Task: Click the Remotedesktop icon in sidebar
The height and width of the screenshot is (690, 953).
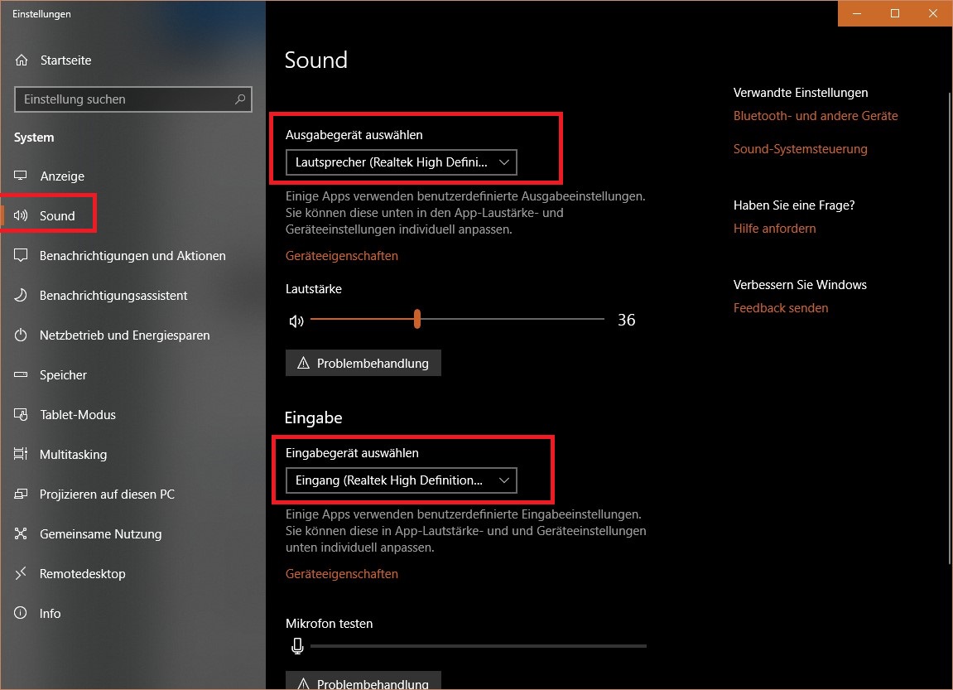Action: [x=21, y=573]
